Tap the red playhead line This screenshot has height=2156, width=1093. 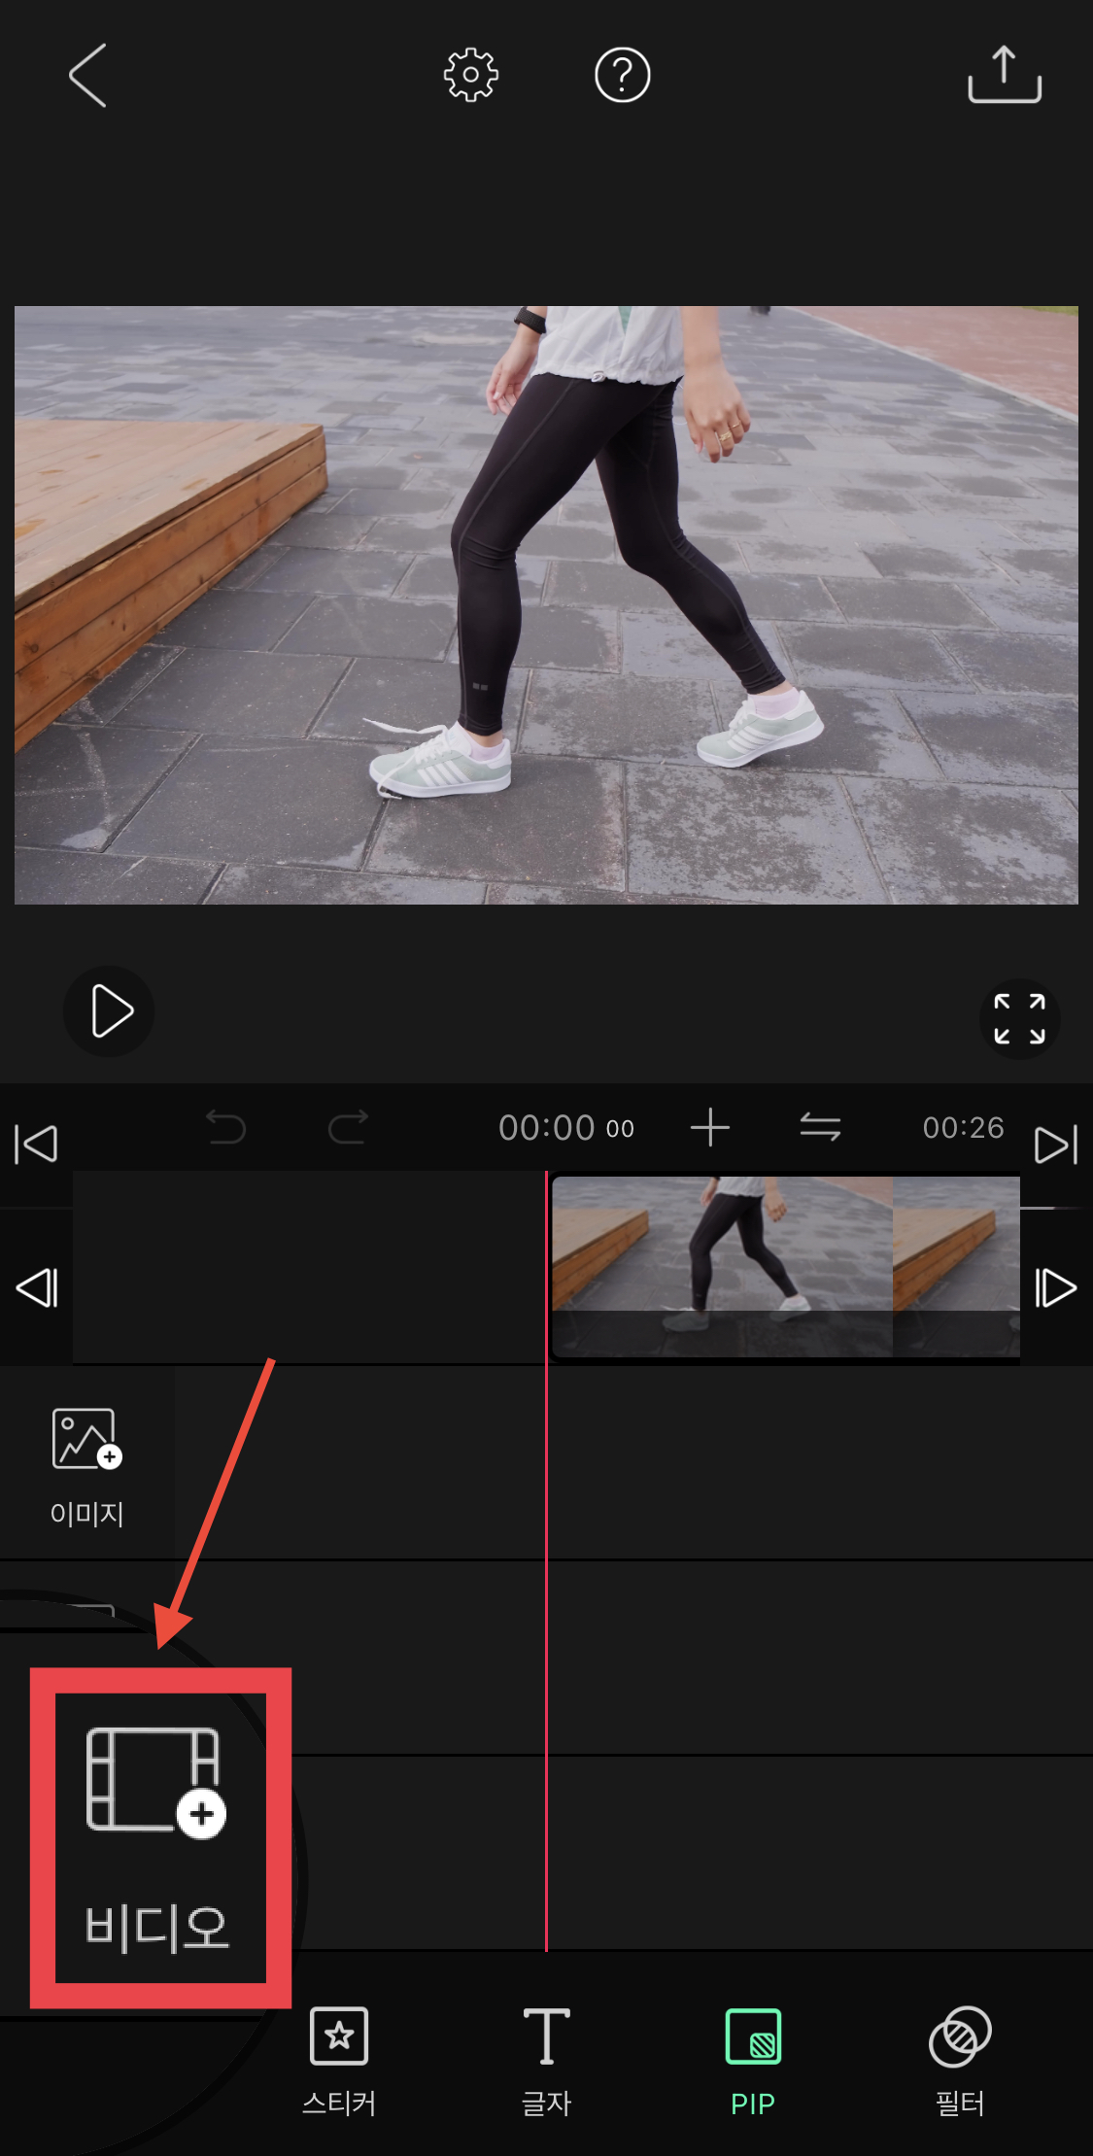click(546, 1560)
